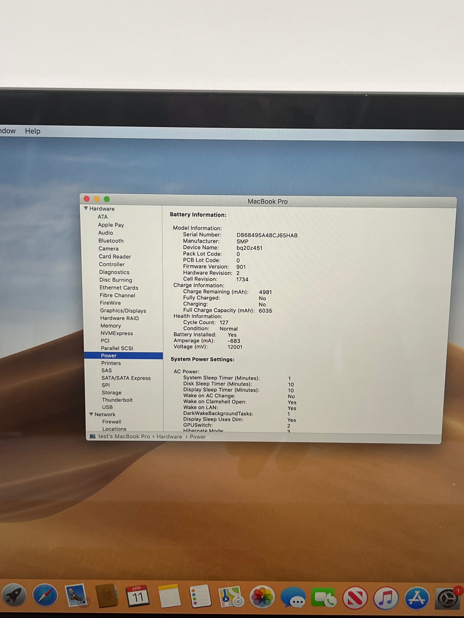Select Thunderbolt in the sidebar
This screenshot has width=464, height=618.
[x=117, y=400]
